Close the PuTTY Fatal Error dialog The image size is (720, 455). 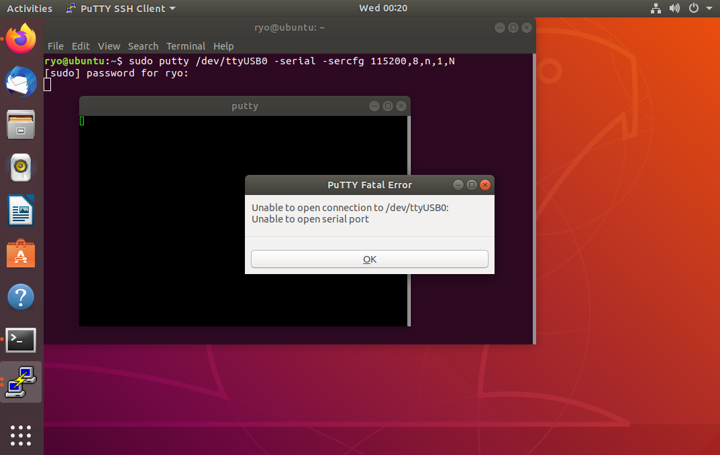485,185
